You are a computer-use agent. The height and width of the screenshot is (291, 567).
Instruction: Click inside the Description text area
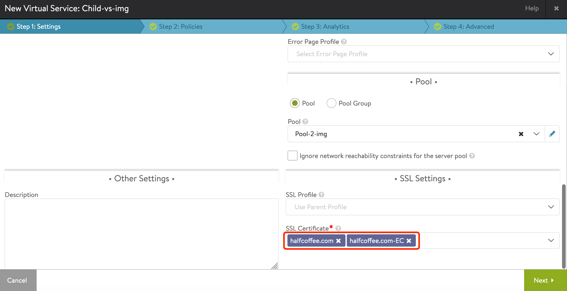(x=141, y=234)
